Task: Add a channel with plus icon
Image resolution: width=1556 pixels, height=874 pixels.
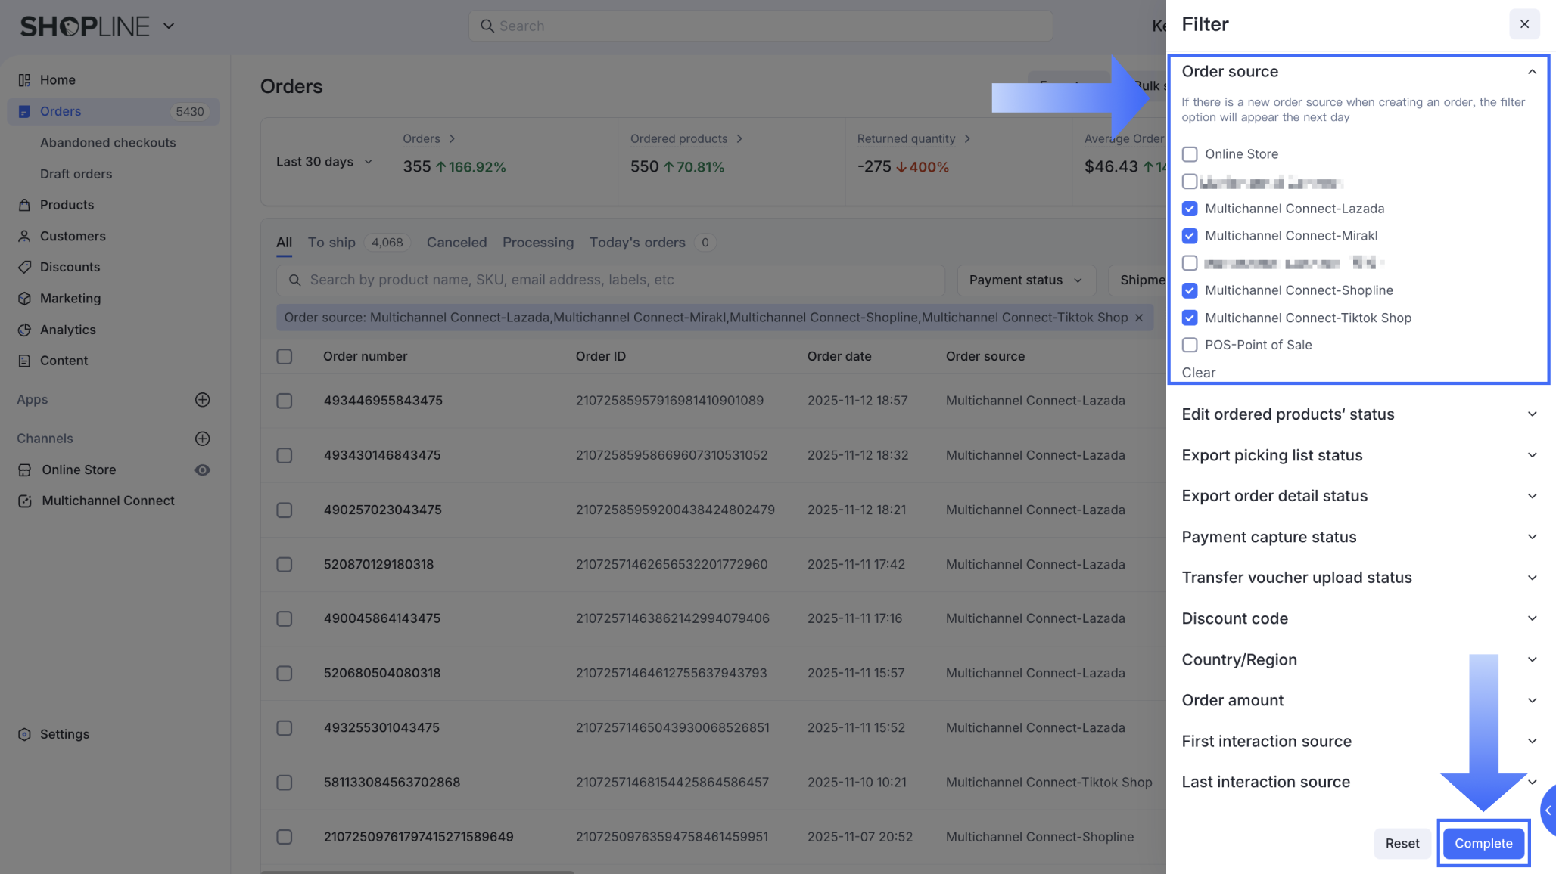Action: (202, 439)
